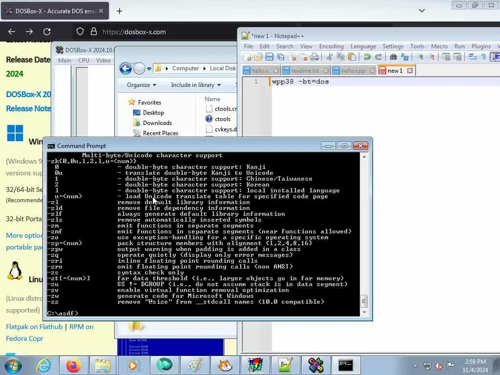
Task: Click the Save icon in Notepad++ toolbar
Action: pyautogui.click(x=270, y=57)
